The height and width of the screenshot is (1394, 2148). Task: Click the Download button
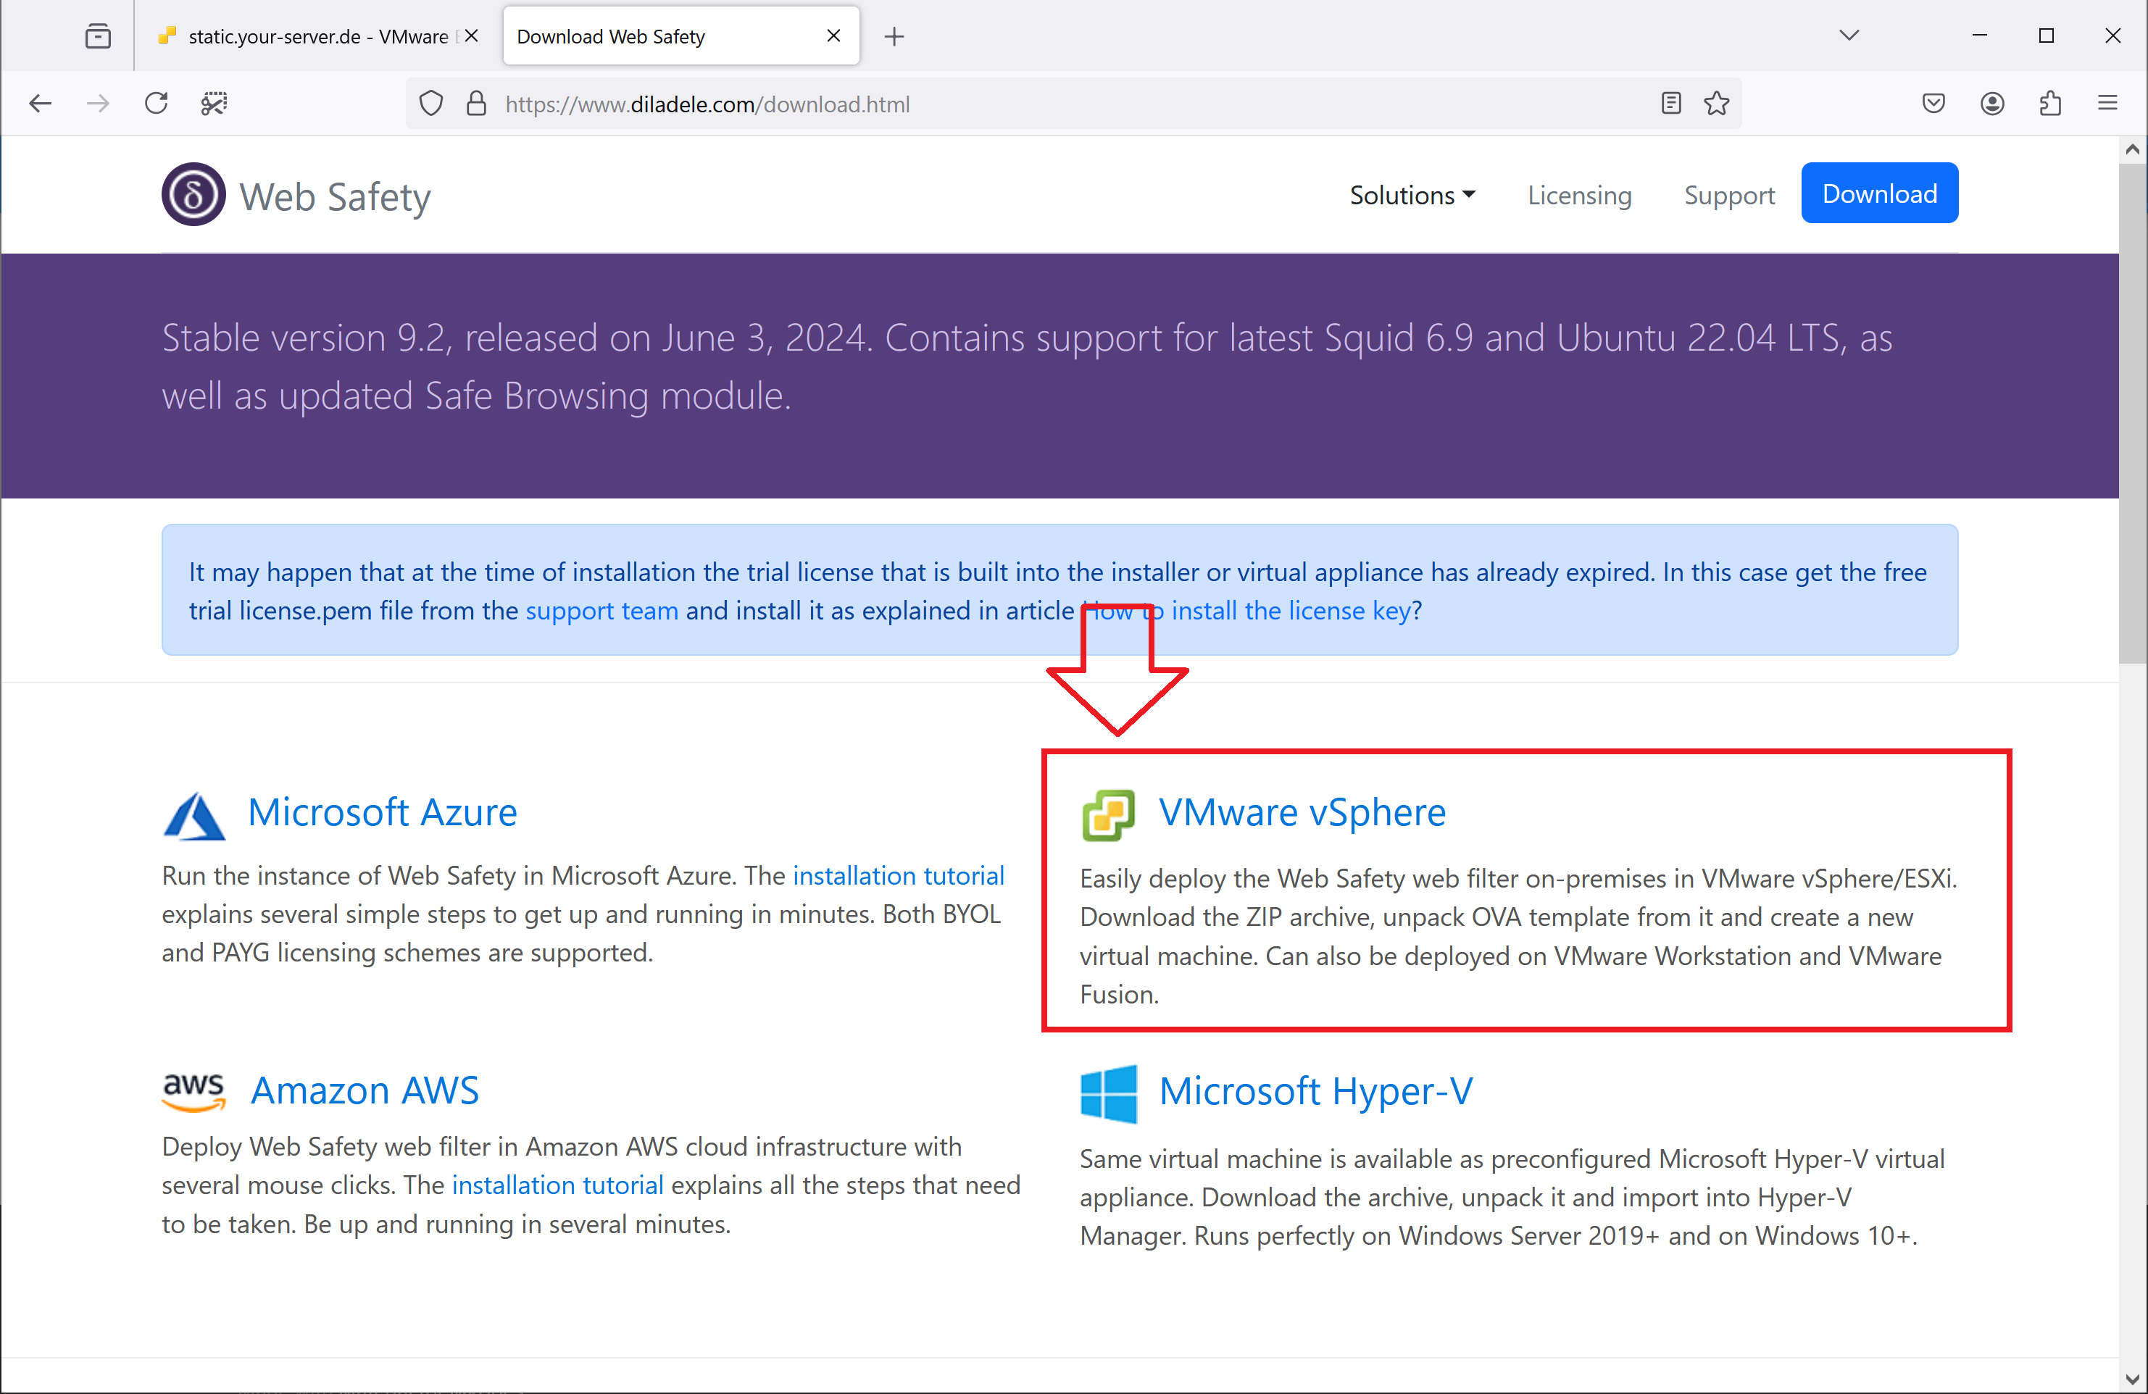[x=1882, y=193]
